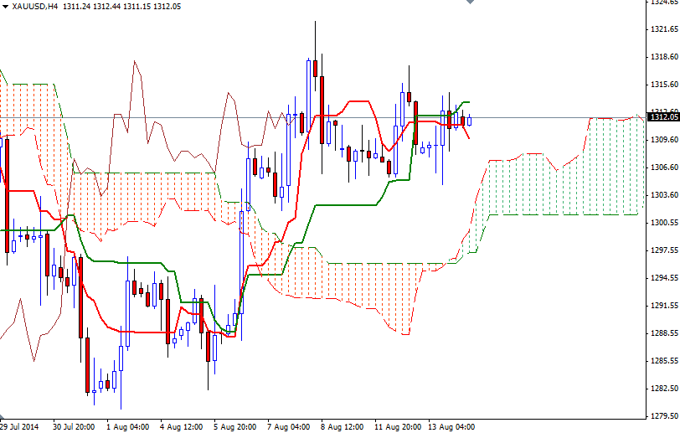Viewport: 680px width, 433px height.
Task: Click the 7 Aug 04:00 time label
Action: click(289, 427)
